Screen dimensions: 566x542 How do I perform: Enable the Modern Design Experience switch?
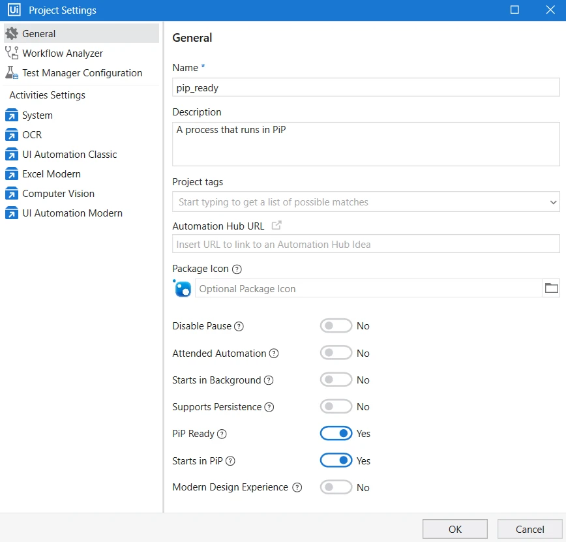coord(336,487)
